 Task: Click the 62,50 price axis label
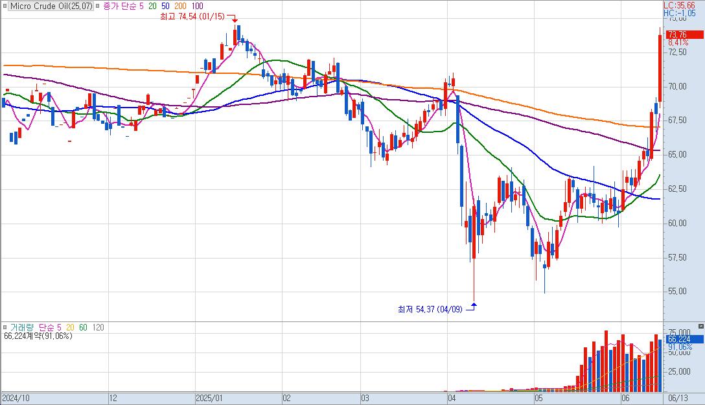(x=678, y=189)
